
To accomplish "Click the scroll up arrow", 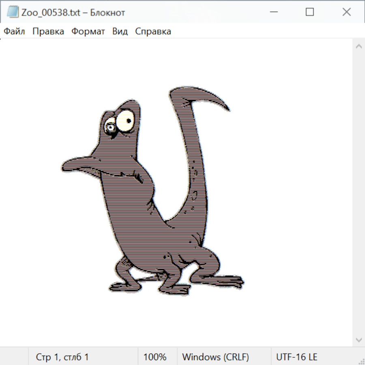I will click(359, 46).
